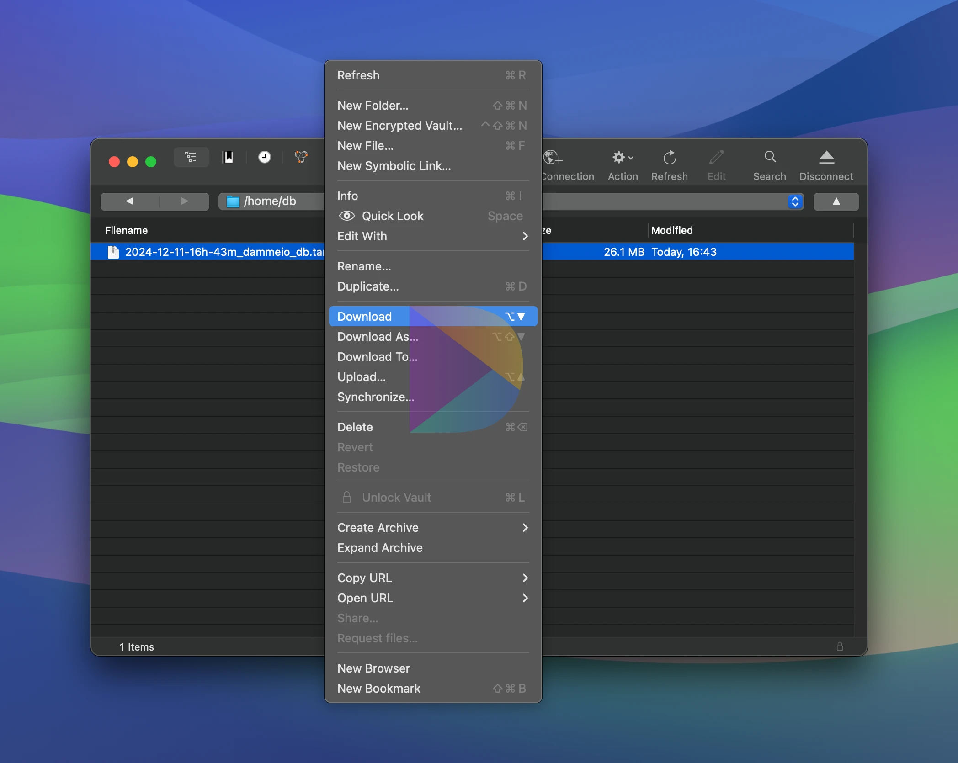Select the dammeio_db tar file row
The width and height of the screenshot is (958, 763).
(x=472, y=252)
